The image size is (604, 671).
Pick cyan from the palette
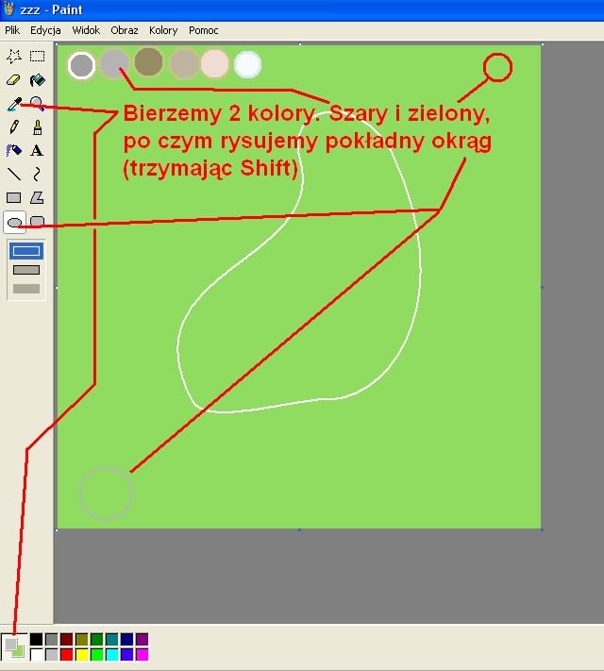pos(111,654)
